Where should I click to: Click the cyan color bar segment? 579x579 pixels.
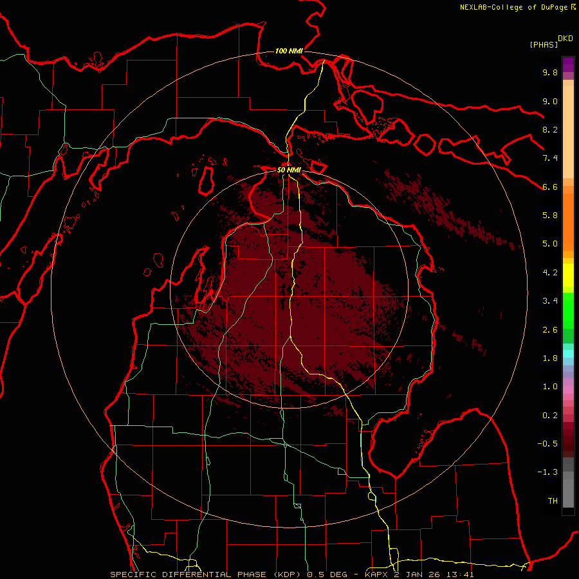(568, 354)
